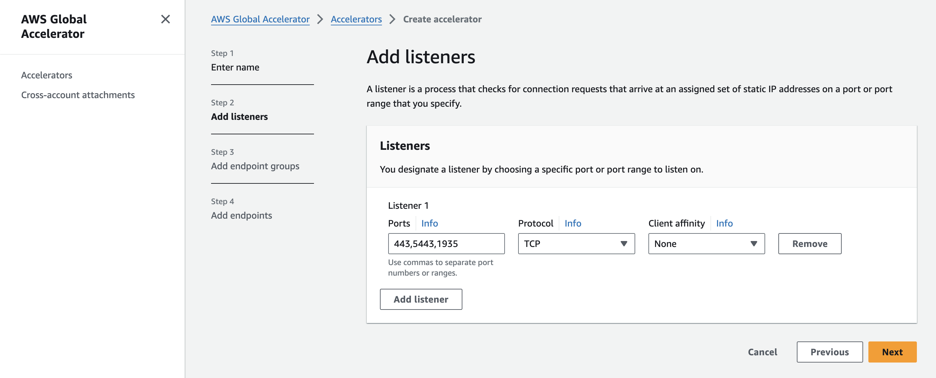Select Step 3 Add endpoint groups
The width and height of the screenshot is (936, 378).
tap(255, 166)
